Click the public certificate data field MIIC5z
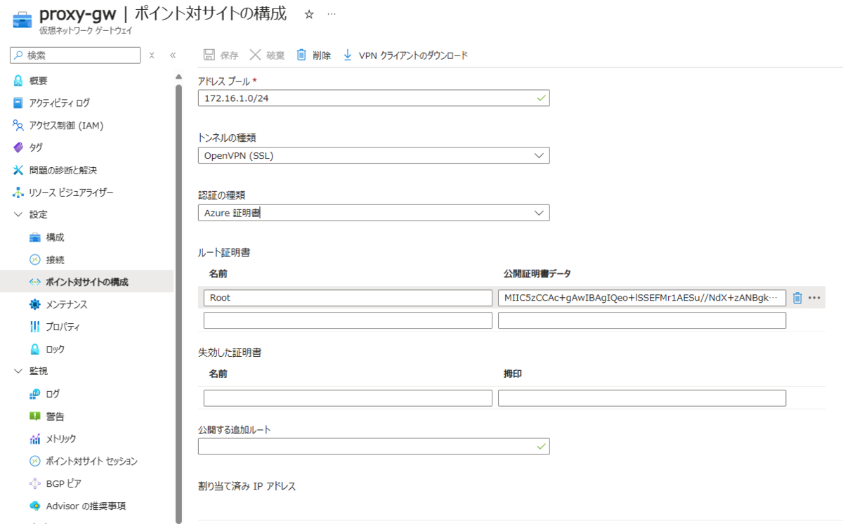The height and width of the screenshot is (524, 843). [642, 298]
